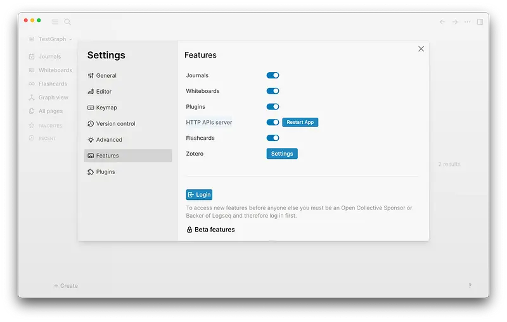This screenshot has width=507, height=322.
Task: Click the Advanced lightbulb icon
Action: pyautogui.click(x=91, y=140)
